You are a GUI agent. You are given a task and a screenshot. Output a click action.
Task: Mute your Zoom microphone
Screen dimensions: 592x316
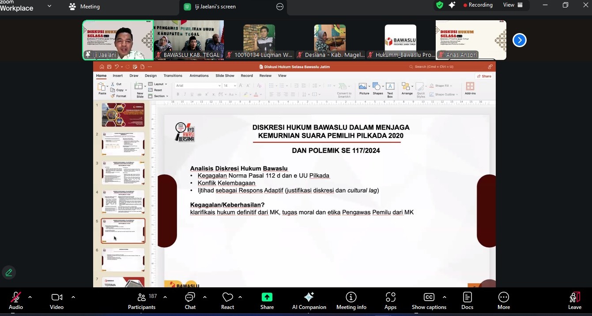click(15, 300)
